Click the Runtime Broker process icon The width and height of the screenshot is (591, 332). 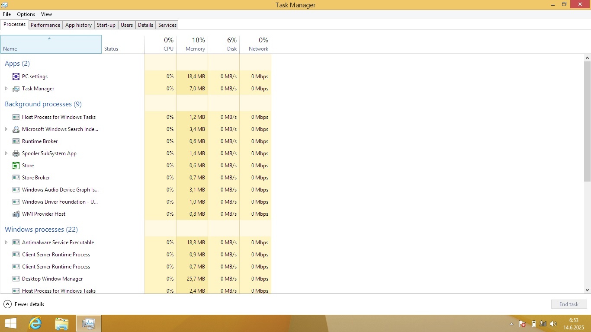click(16, 141)
